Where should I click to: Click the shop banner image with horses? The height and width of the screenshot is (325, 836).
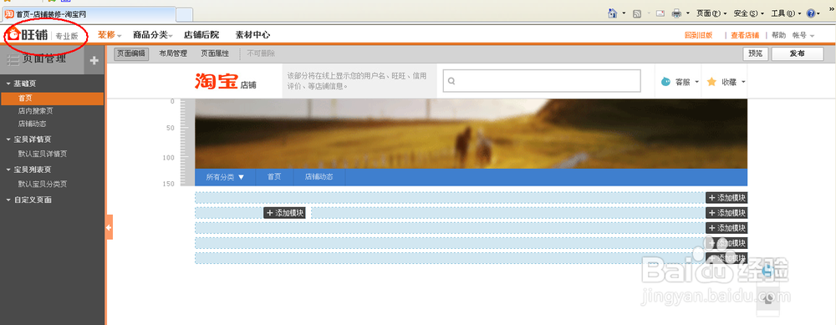(x=471, y=134)
